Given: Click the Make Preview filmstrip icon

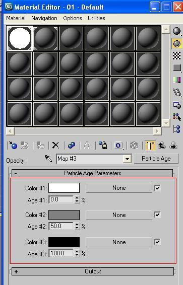Looking at the screenshot, I should (x=177, y=92).
